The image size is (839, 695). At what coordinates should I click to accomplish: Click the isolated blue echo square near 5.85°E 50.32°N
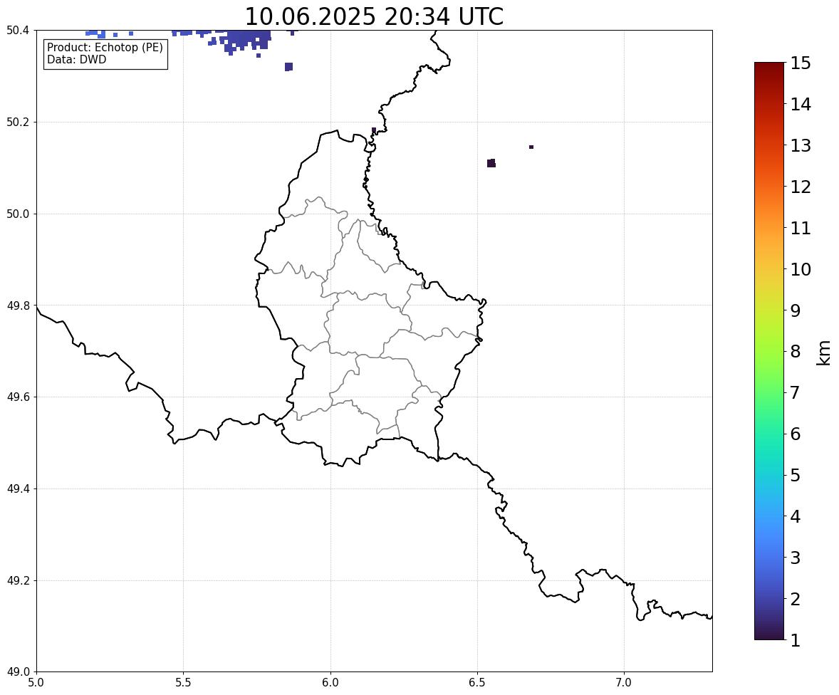[x=289, y=67]
